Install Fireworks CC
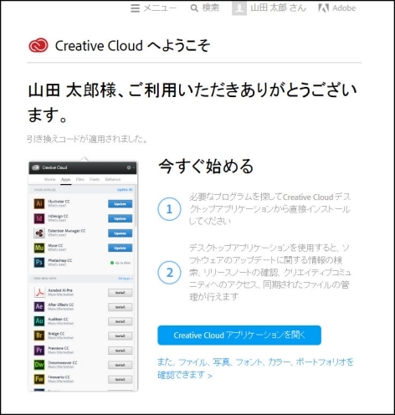Screen dimensions: 395x415 pos(121,380)
